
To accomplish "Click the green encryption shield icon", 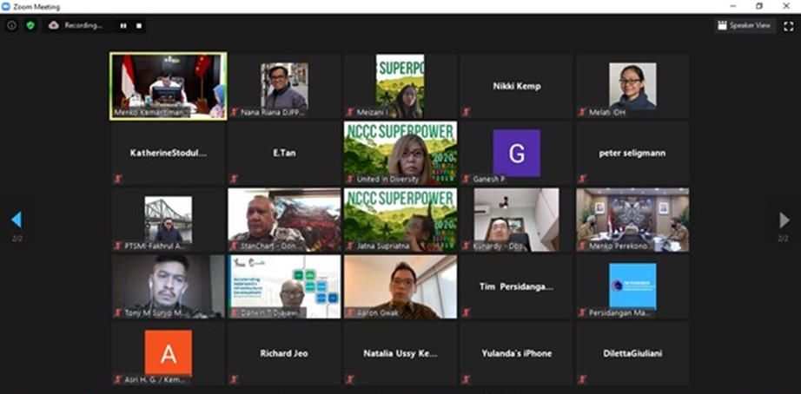I will click(30, 25).
